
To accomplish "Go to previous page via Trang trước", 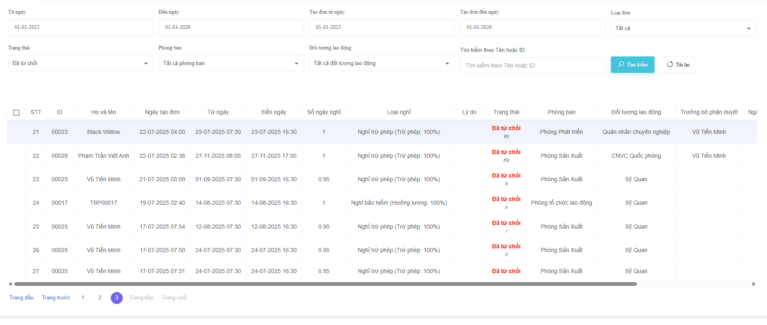I will point(56,298).
